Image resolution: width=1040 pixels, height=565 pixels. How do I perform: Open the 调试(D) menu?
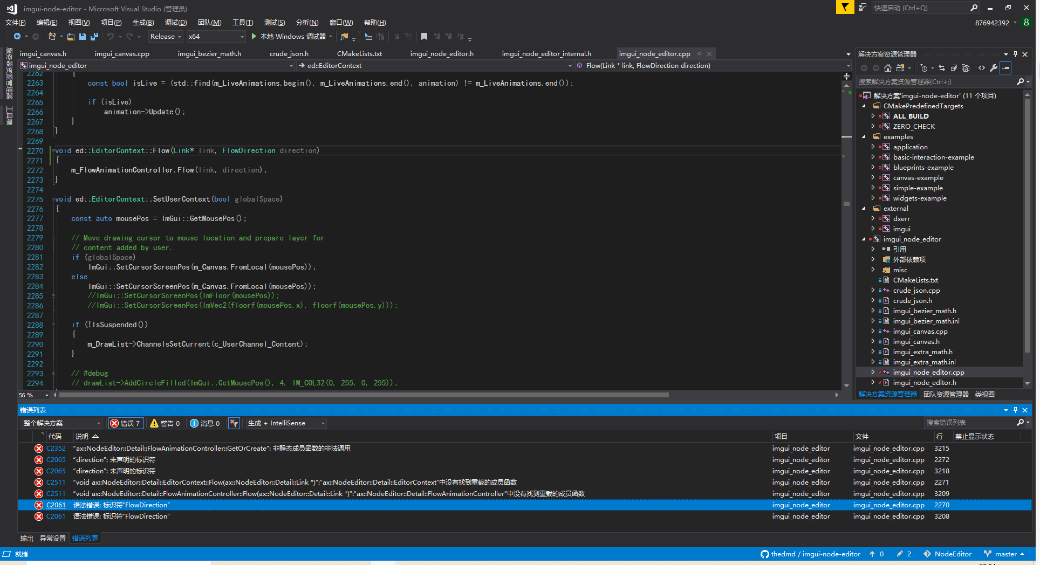pos(176,23)
